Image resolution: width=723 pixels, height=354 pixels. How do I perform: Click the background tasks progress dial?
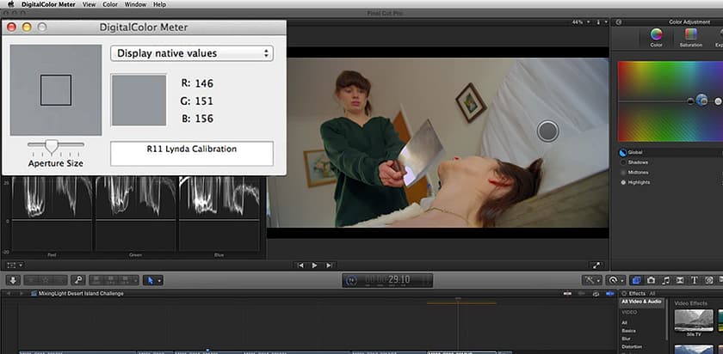(x=351, y=280)
